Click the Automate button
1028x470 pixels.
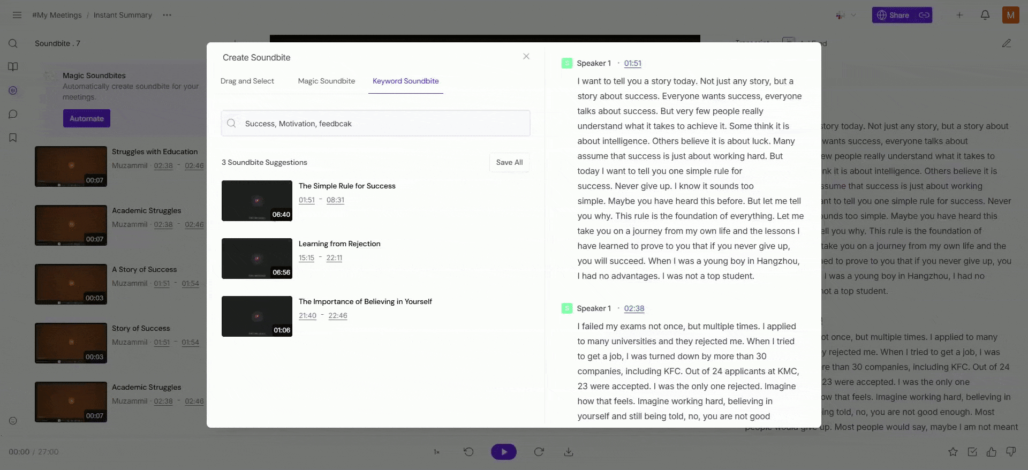87,118
